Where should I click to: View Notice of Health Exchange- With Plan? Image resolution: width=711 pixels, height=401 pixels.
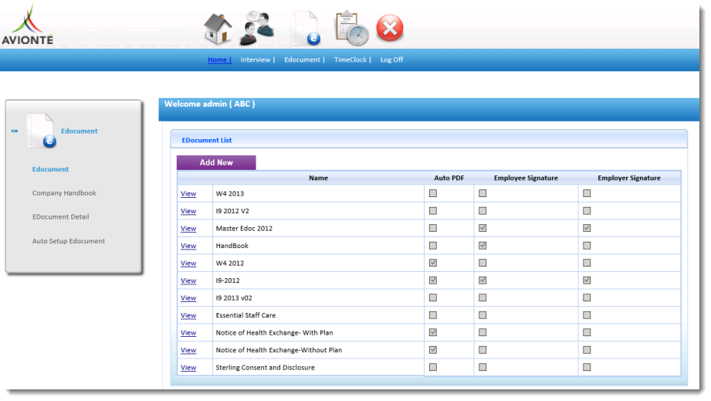[x=188, y=332]
